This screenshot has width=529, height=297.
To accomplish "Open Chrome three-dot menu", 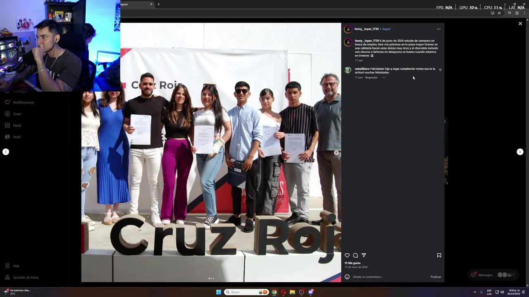I will pyautogui.click(x=524, y=13).
